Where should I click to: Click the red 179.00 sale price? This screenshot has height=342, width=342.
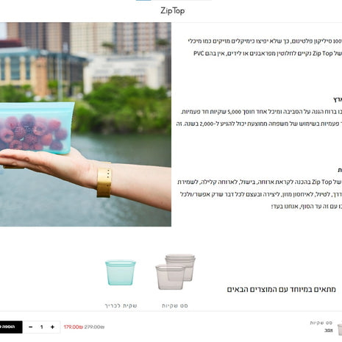click(x=74, y=327)
